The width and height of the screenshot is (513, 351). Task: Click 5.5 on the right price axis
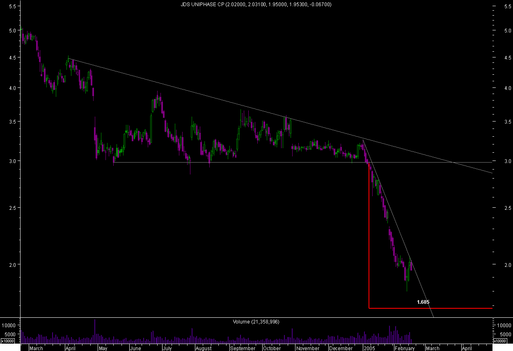coord(507,7)
